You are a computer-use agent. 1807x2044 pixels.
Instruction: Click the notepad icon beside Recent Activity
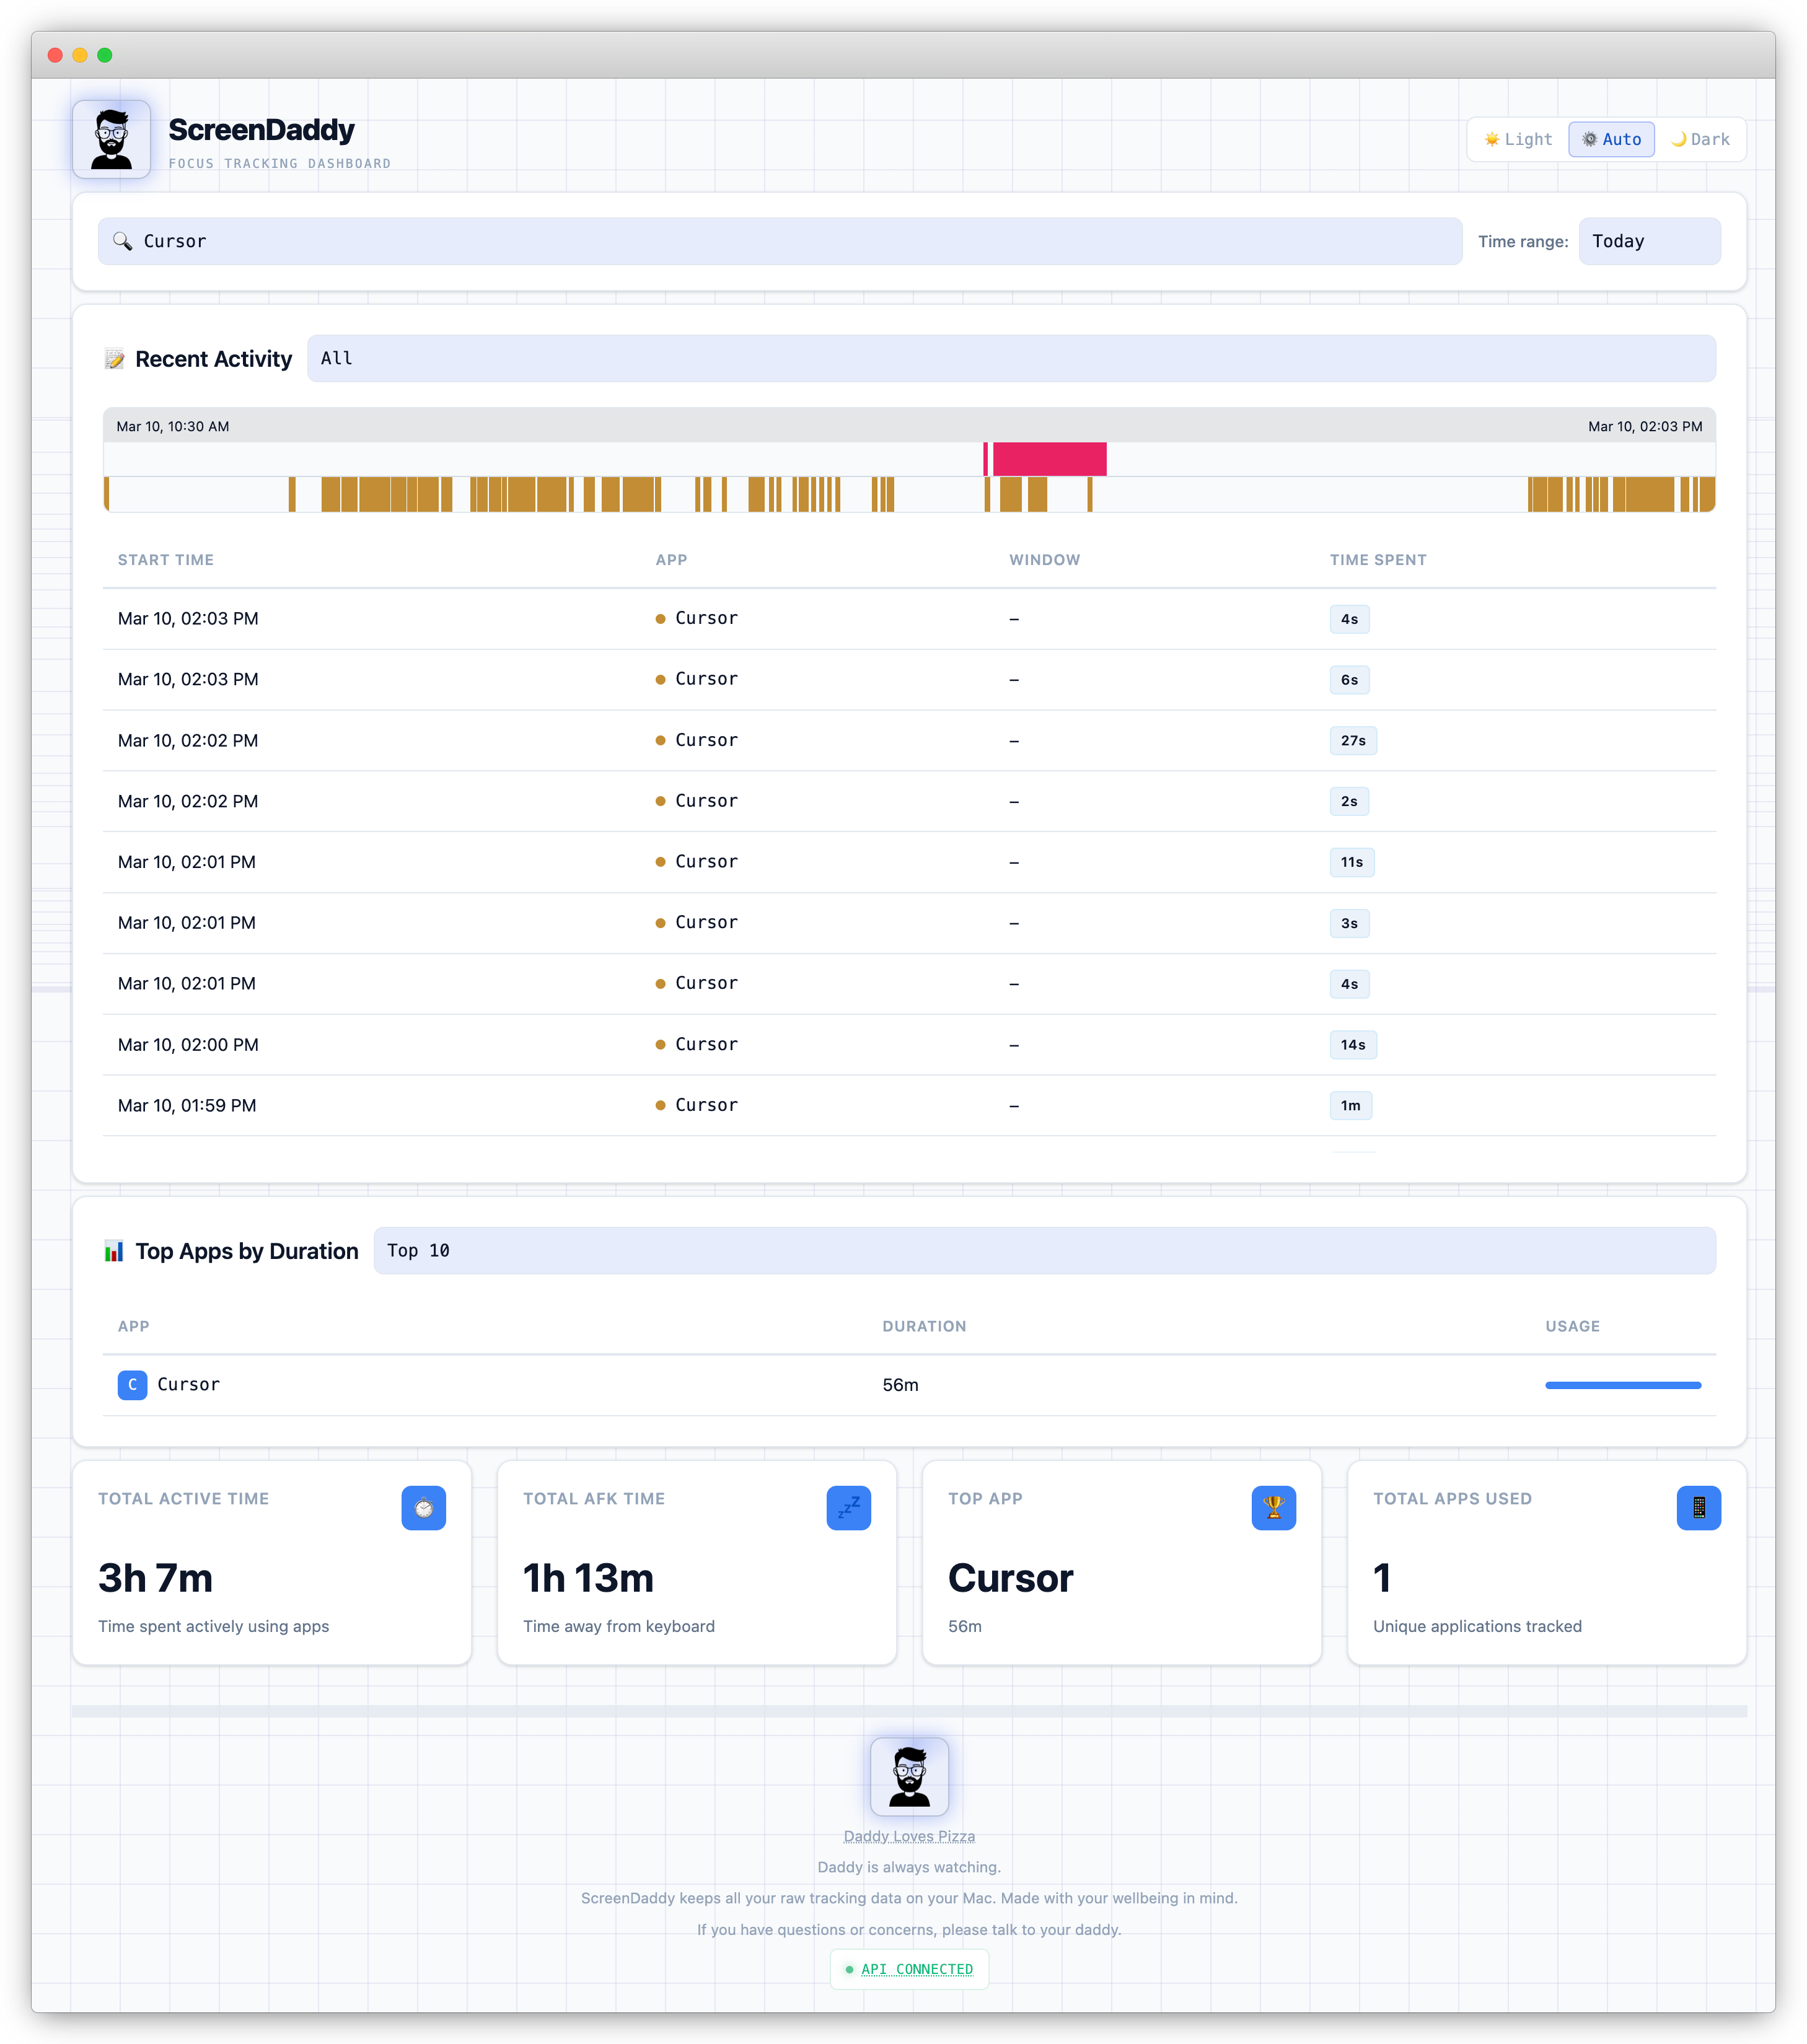click(115, 359)
